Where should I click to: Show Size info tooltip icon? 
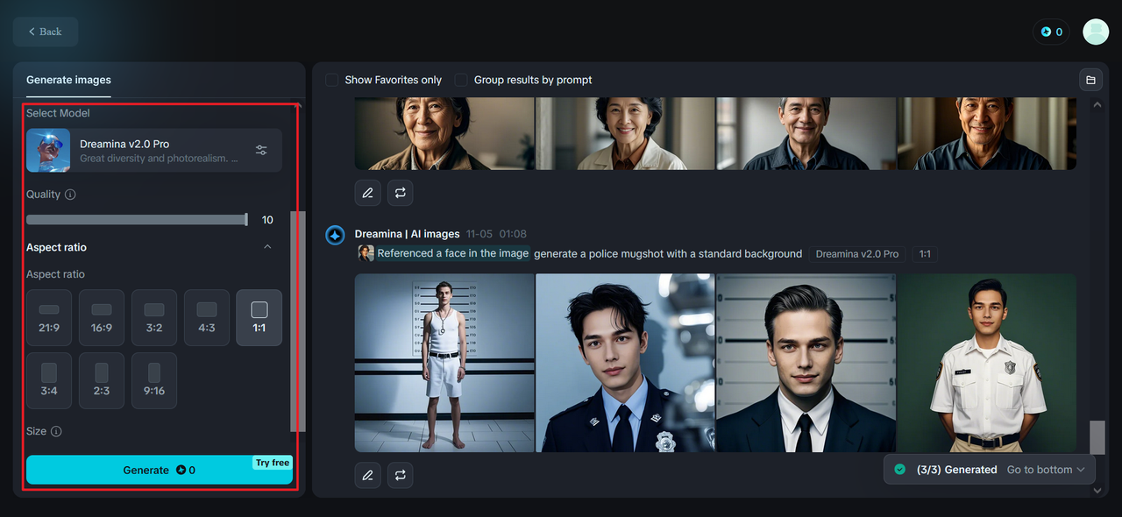56,431
